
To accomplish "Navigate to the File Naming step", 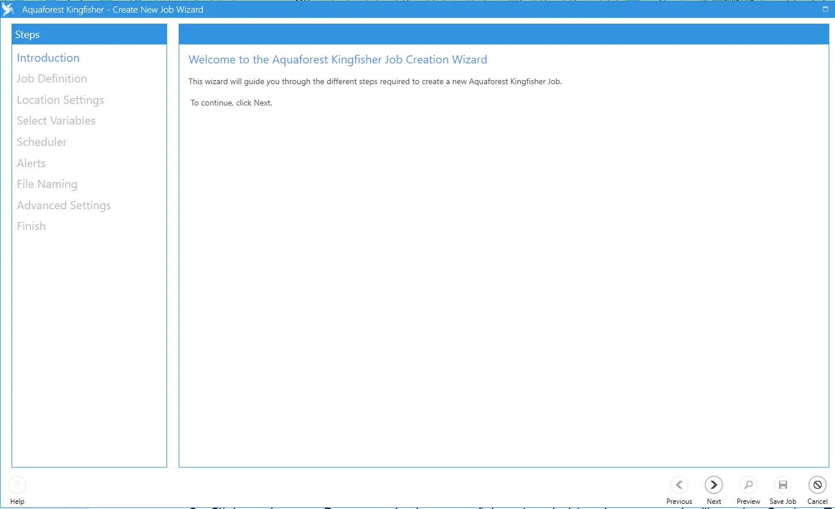I will 47,184.
